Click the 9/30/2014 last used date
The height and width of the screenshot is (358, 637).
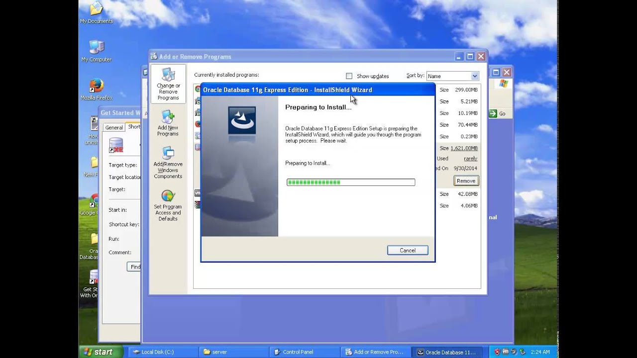[465, 169]
